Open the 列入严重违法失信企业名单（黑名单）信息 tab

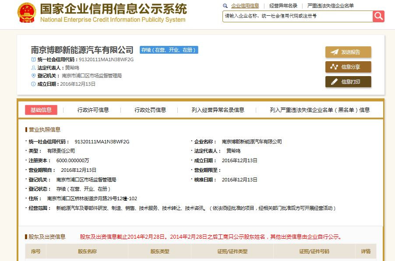[320, 110]
